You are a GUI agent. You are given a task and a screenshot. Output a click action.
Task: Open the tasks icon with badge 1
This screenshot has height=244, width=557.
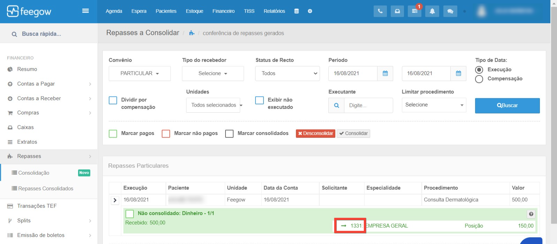coord(415,11)
